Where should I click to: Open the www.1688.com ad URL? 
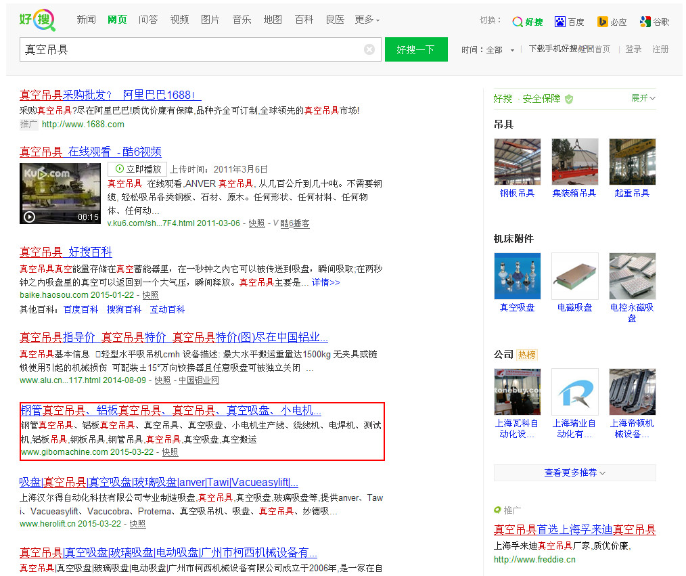click(83, 125)
